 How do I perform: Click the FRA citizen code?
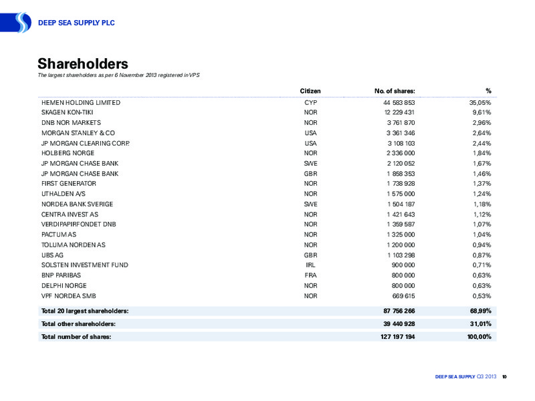coord(310,275)
